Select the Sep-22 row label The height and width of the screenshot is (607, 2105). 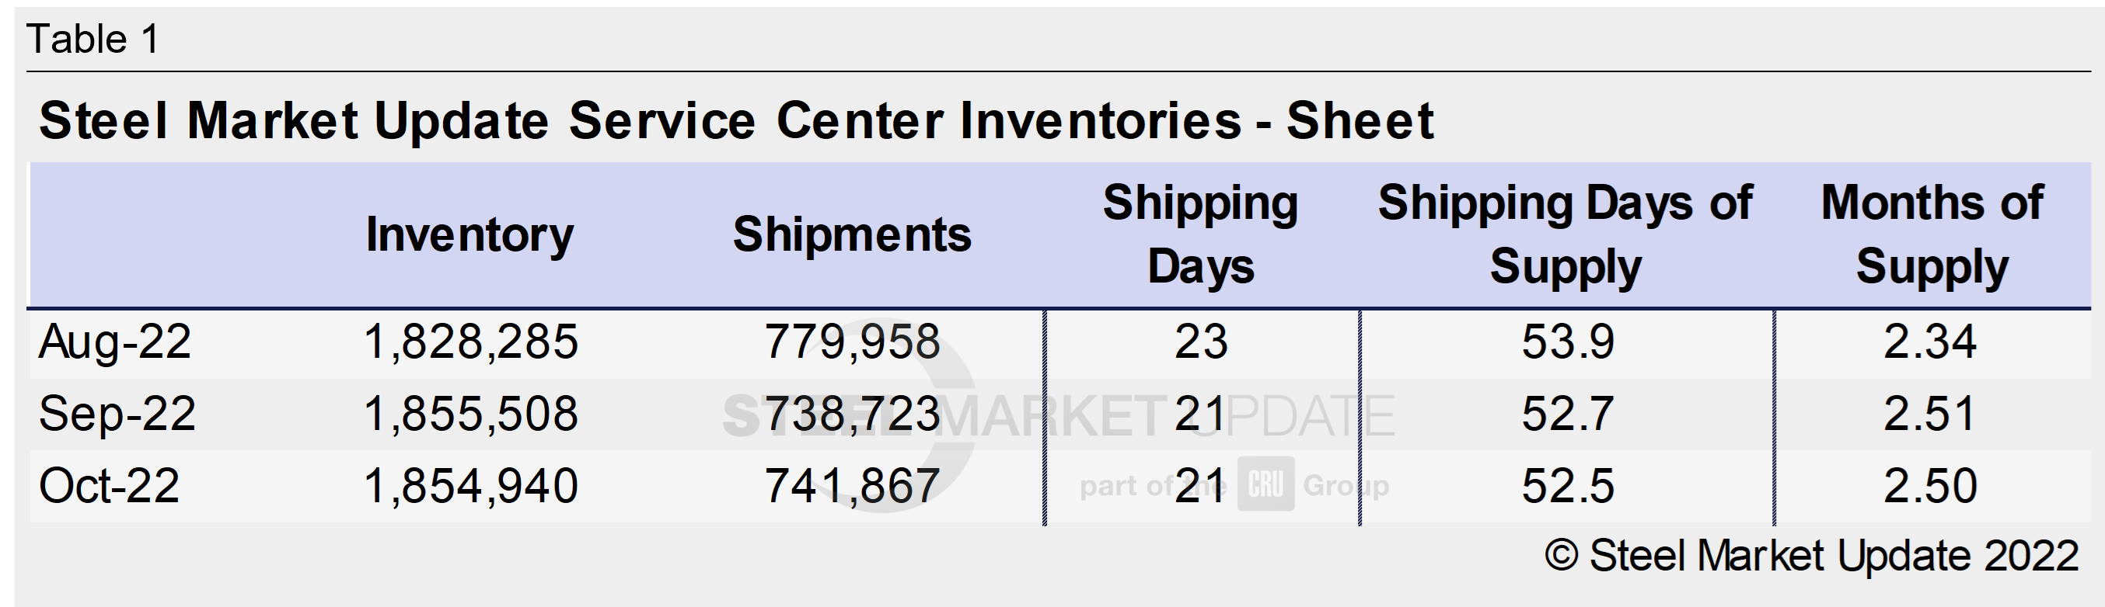coord(117,414)
